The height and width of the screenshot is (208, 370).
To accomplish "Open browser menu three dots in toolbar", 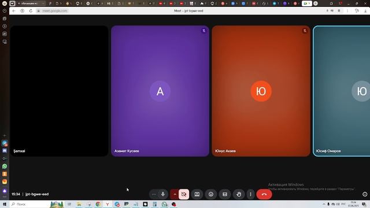I will [347, 11].
